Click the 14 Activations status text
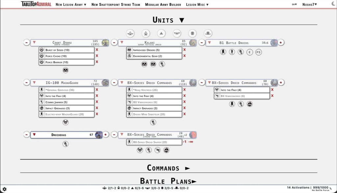This screenshot has width=337, height=193. [x=298, y=187]
